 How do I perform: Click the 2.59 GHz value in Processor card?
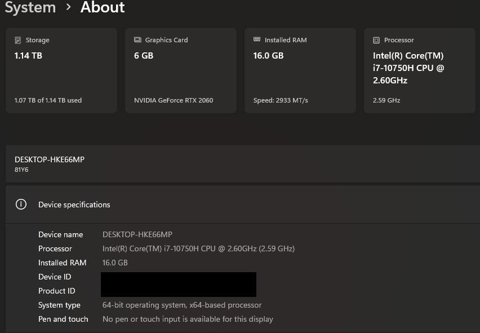[386, 100]
